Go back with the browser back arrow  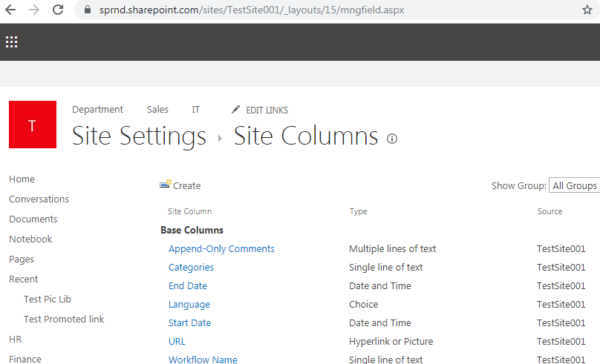(x=10, y=10)
